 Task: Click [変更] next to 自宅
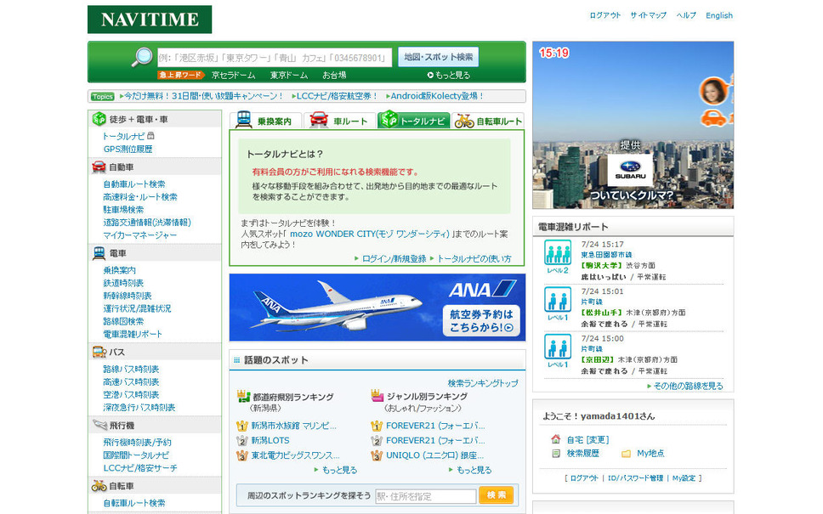pyautogui.click(x=598, y=439)
